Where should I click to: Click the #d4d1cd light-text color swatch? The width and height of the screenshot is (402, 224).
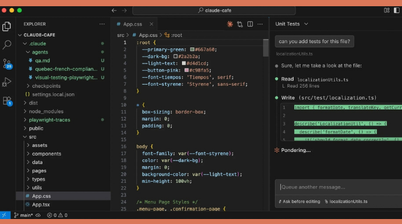click(x=184, y=63)
